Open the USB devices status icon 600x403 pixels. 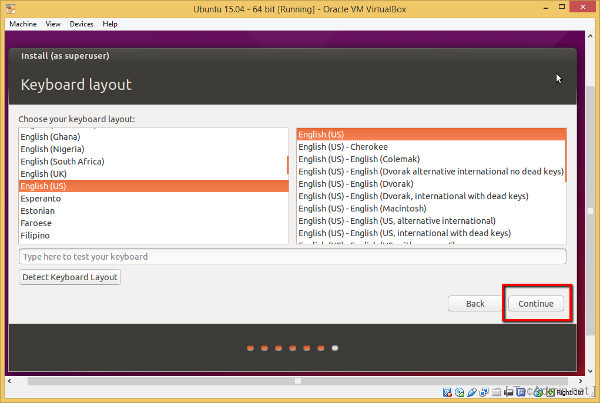click(x=472, y=392)
